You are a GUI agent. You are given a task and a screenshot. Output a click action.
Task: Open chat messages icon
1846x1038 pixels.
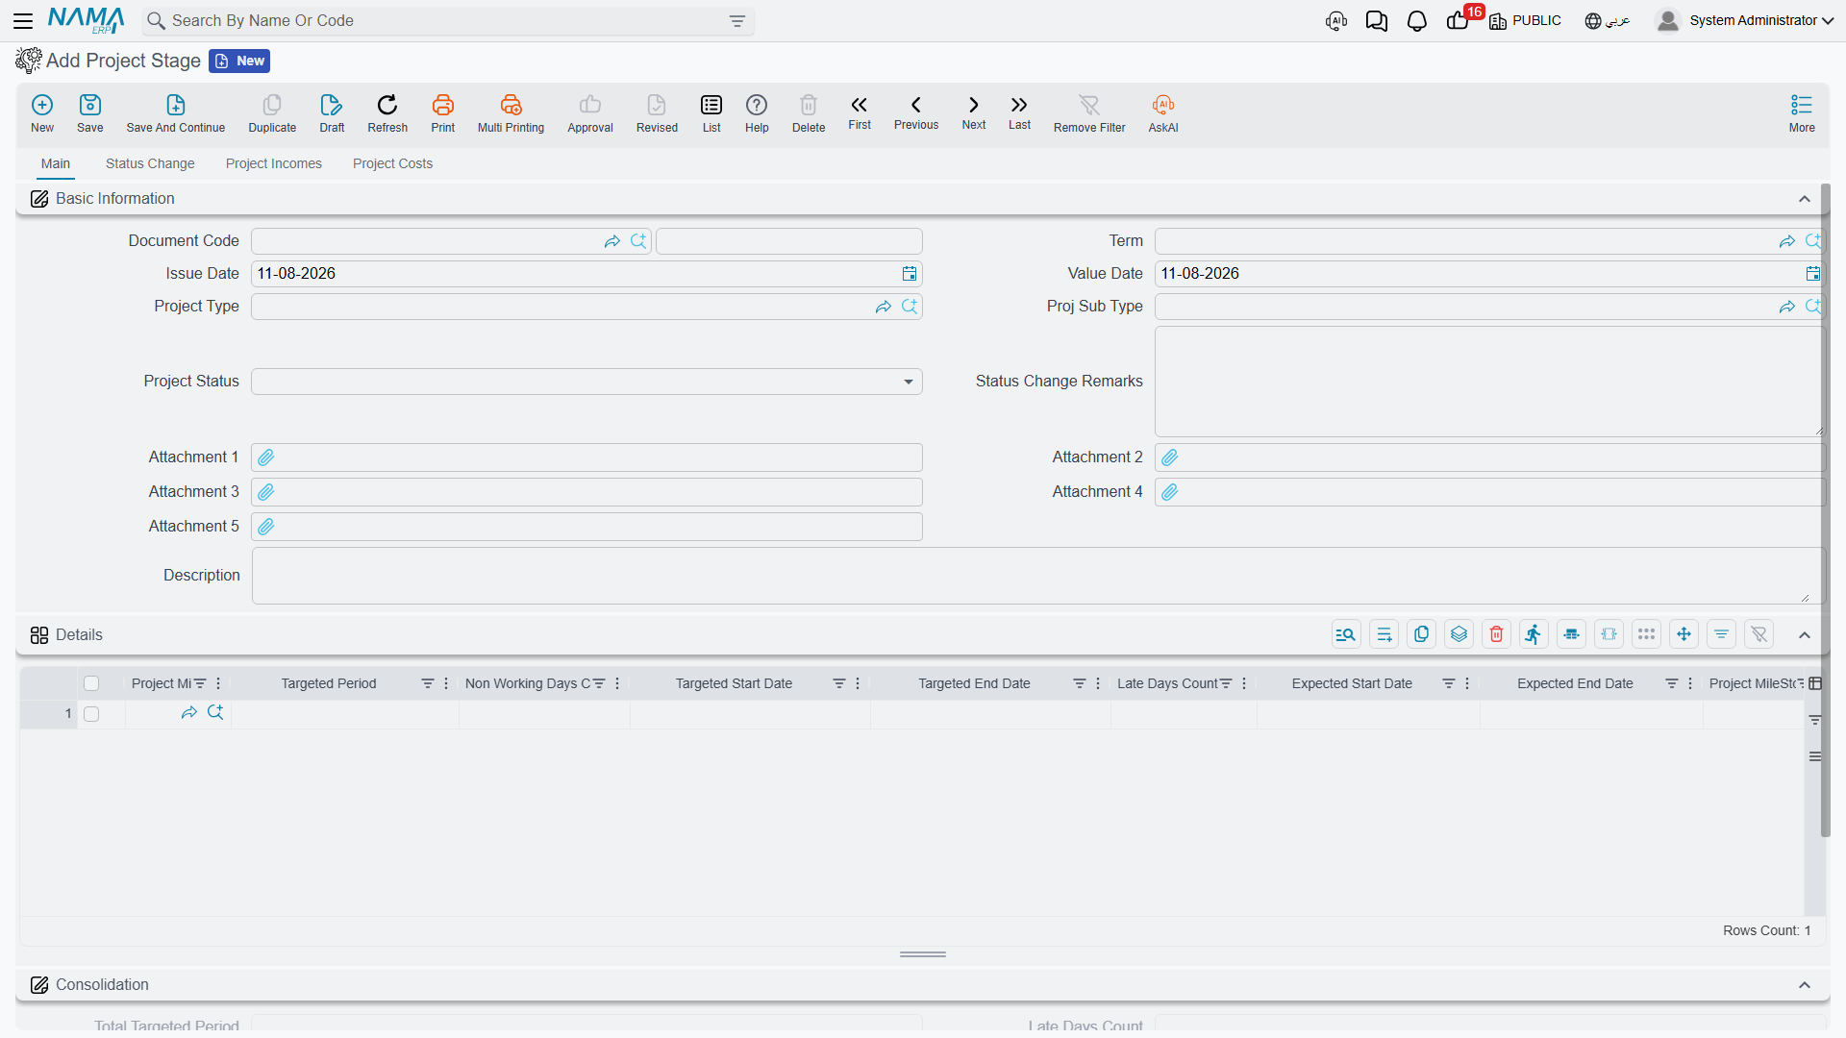1376,21
